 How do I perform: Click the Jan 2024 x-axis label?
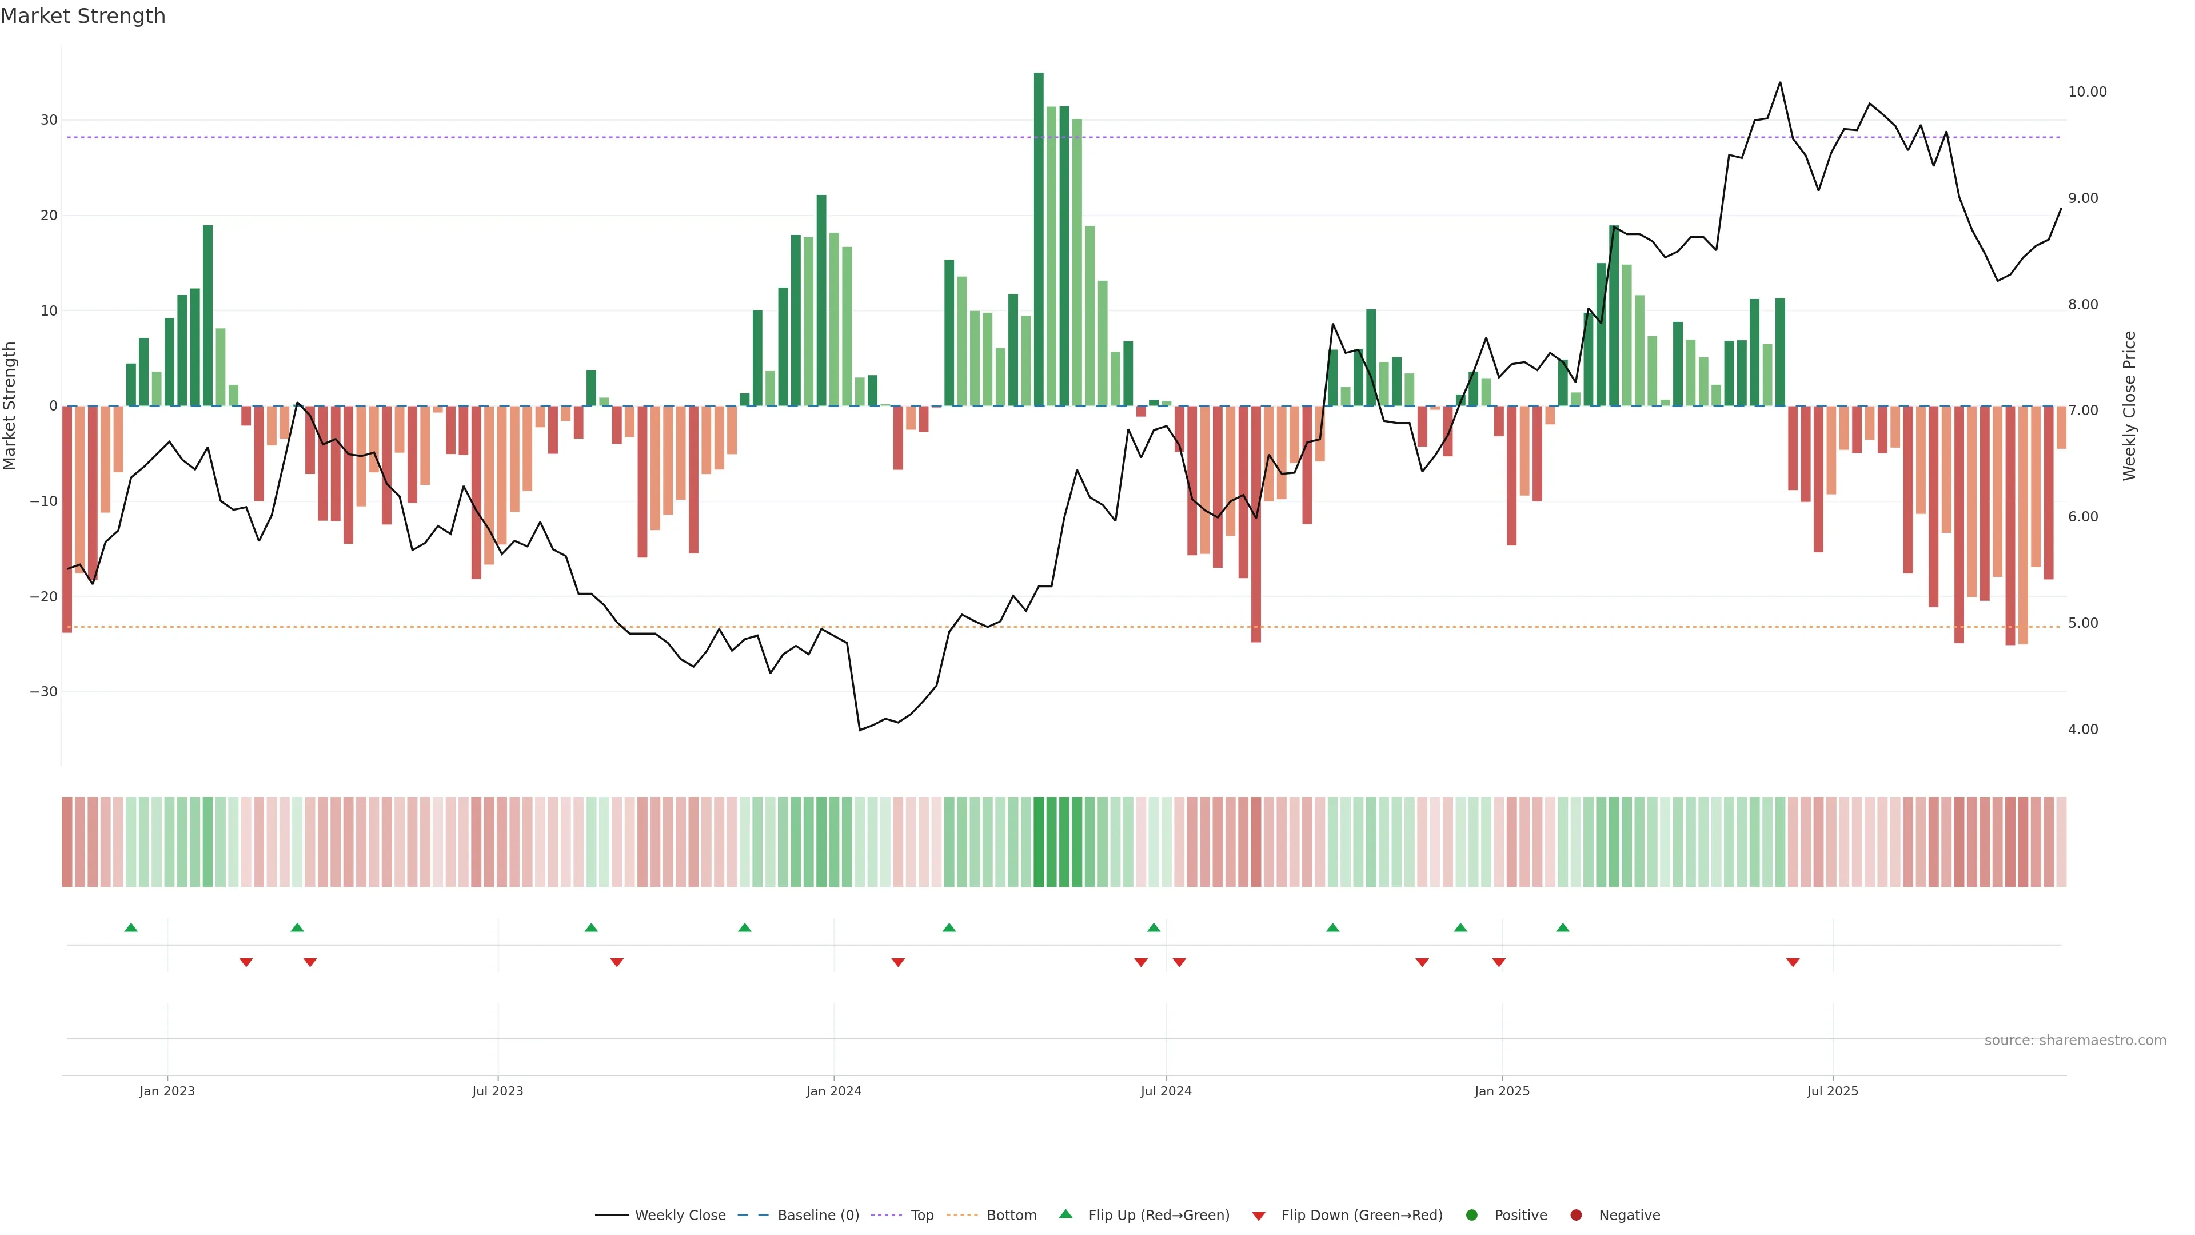pos(833,1091)
